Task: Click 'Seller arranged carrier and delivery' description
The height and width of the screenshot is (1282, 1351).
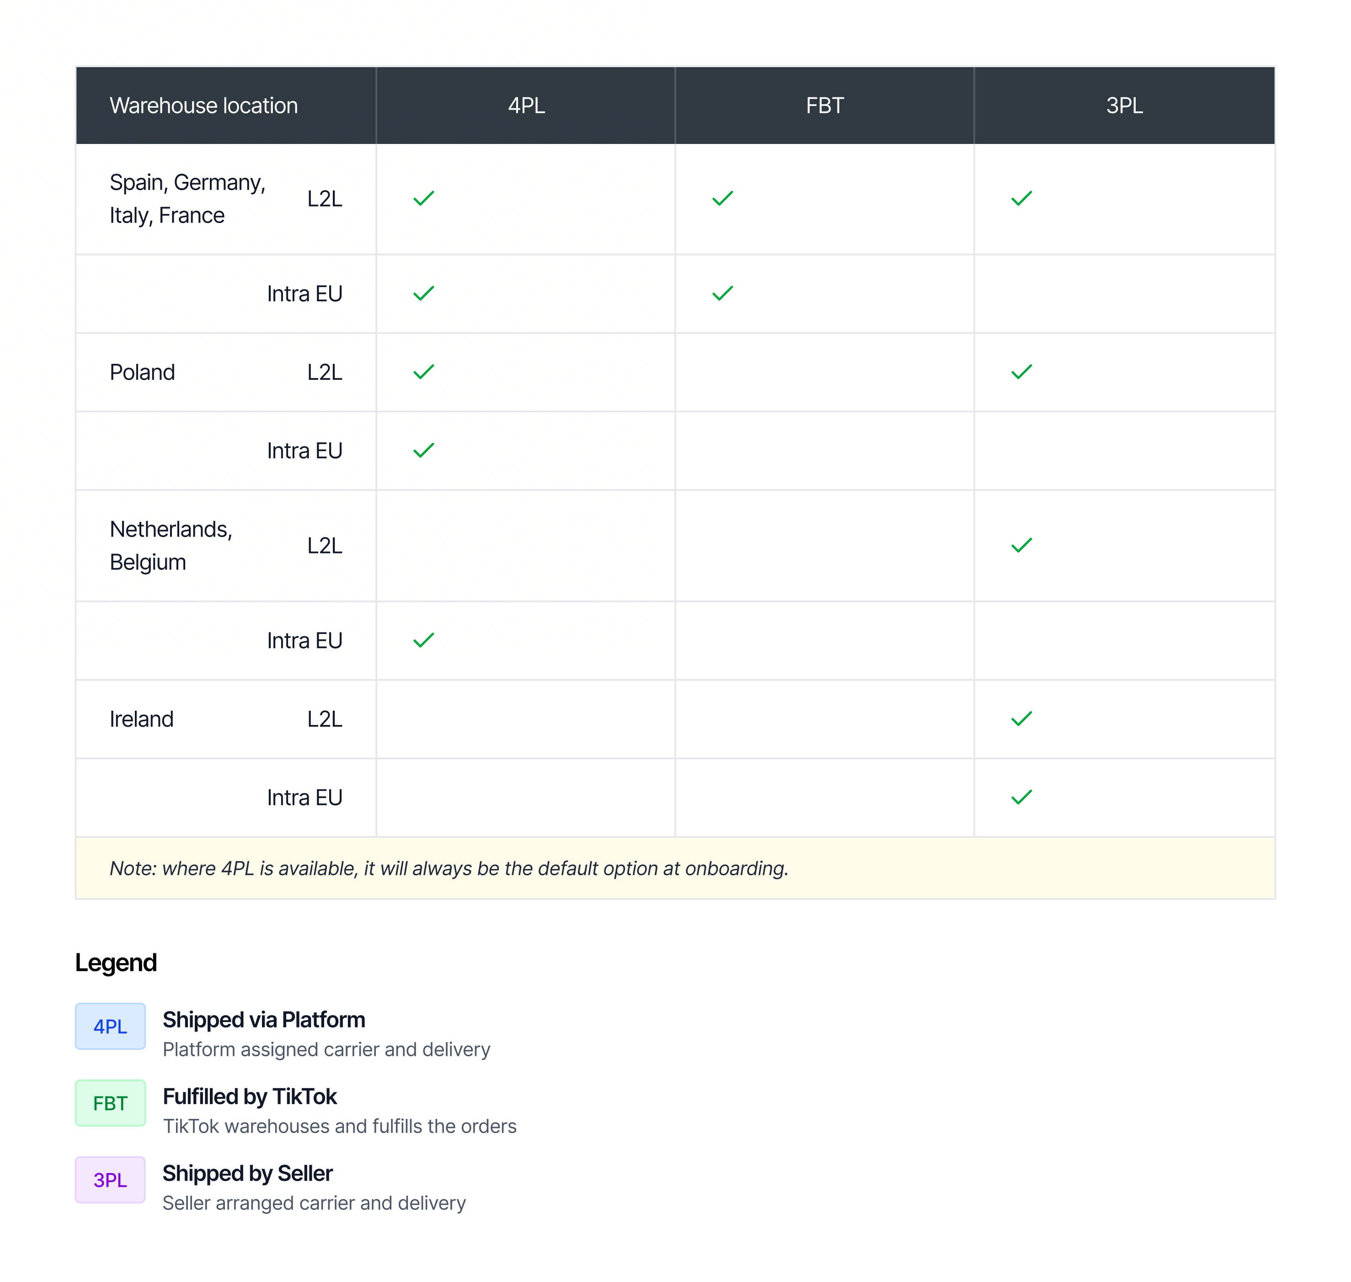Action: point(315,1203)
